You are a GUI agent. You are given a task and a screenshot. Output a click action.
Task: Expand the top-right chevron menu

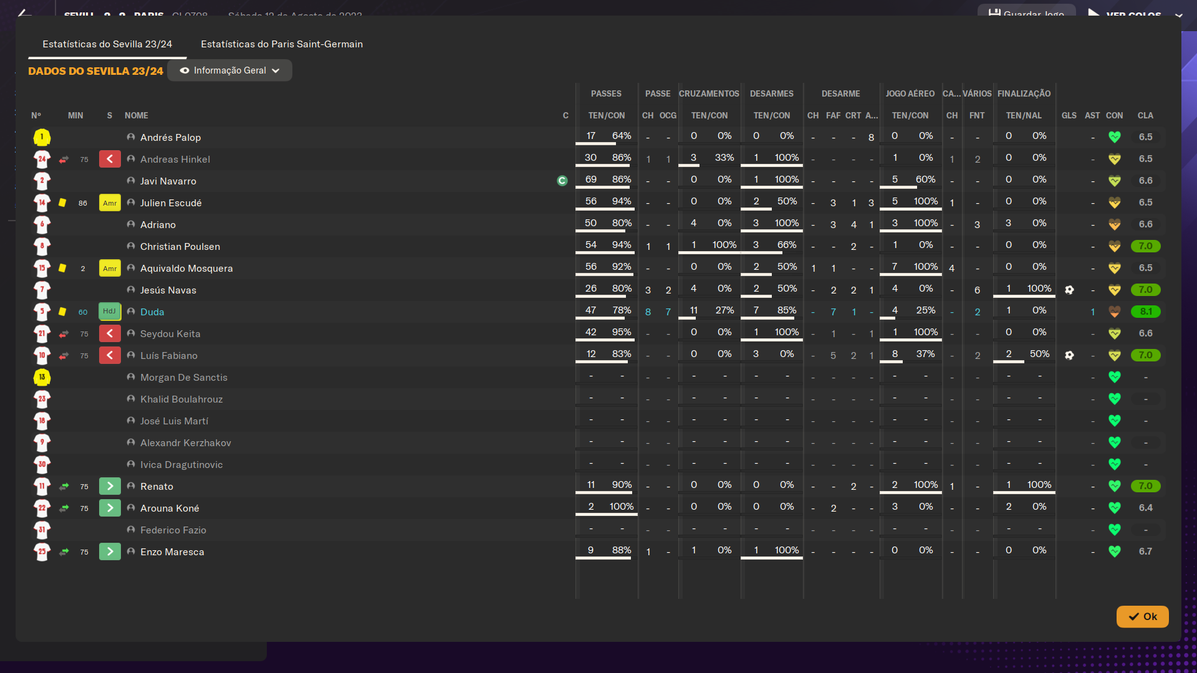click(1178, 15)
